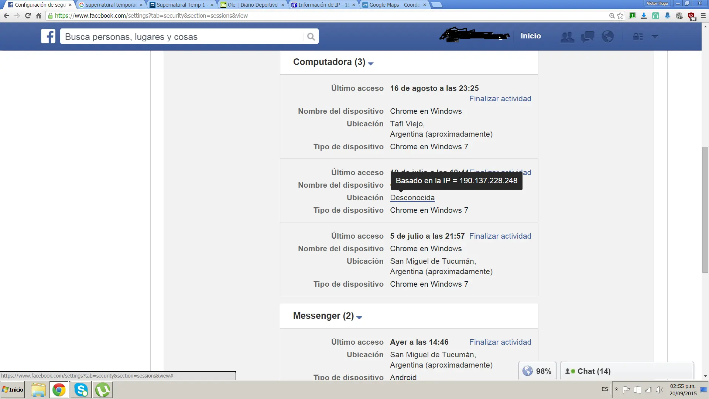Open Facebook account menu arrow
The image size is (709, 399).
pyautogui.click(x=655, y=37)
